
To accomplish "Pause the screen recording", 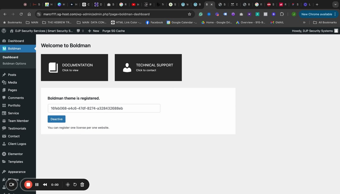I will click(x=37, y=184).
